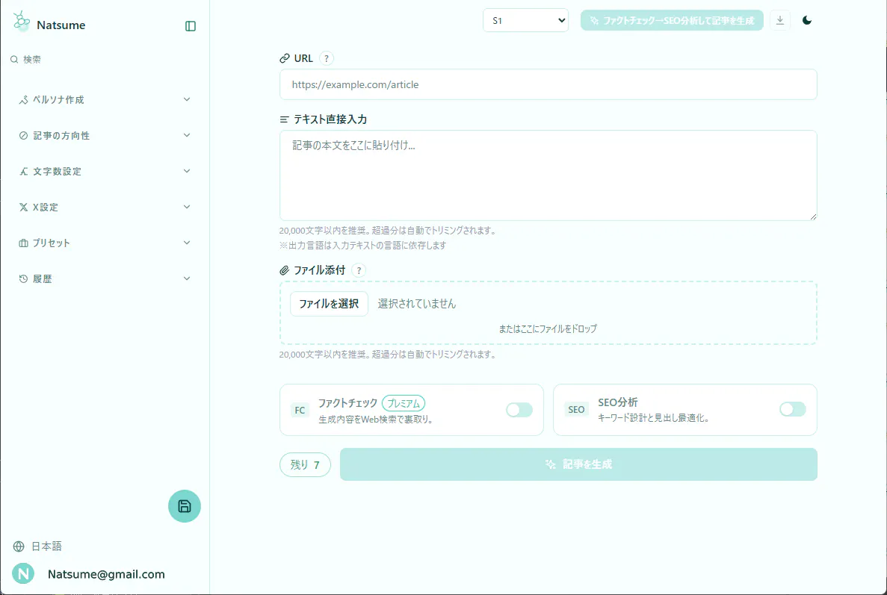The image size is (887, 595).
Task: Click the URL link icon
Action: coord(285,58)
